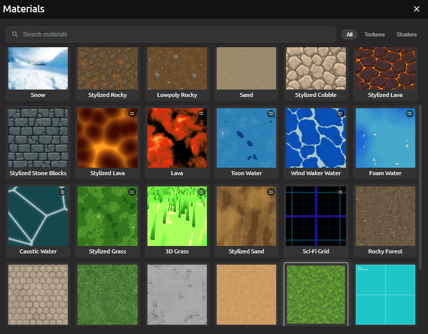Click the shader wave icon on Sci-Fi Grid

pos(341,192)
